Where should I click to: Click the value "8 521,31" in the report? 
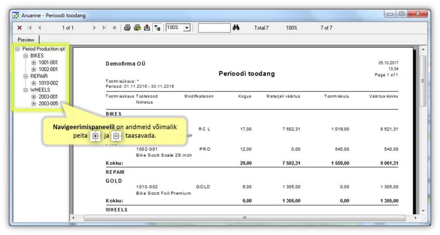(389, 129)
